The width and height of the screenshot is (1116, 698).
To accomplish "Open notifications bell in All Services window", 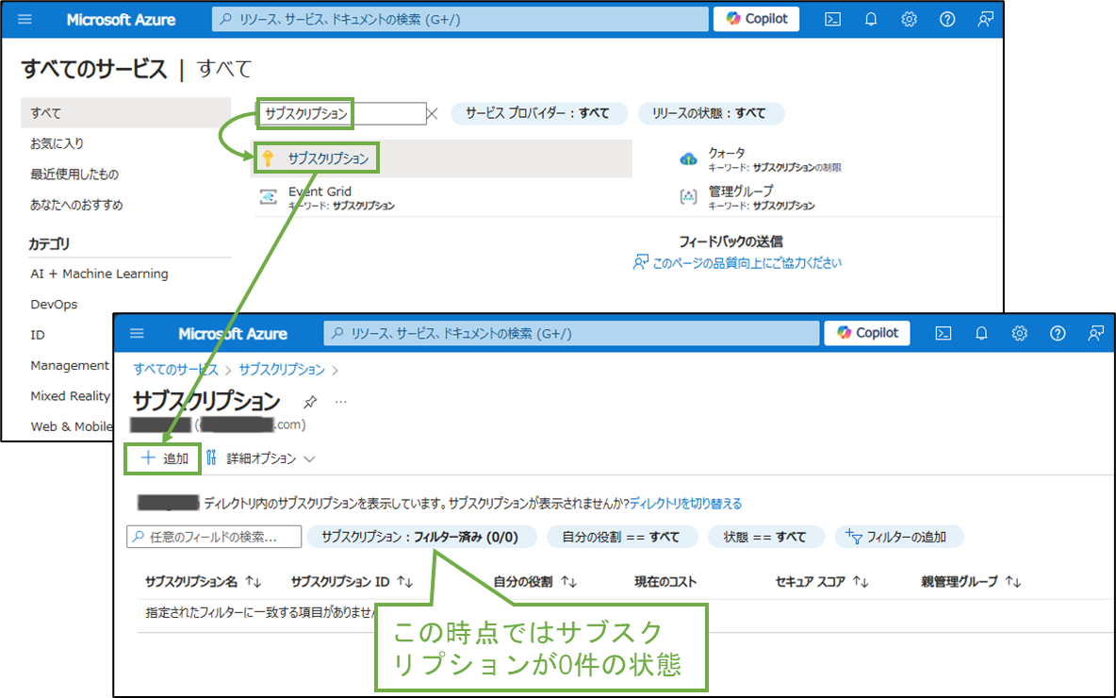I will 870,19.
